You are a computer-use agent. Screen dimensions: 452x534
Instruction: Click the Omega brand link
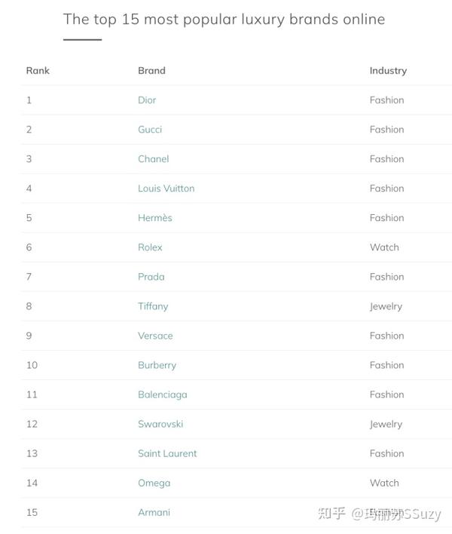[x=154, y=483]
